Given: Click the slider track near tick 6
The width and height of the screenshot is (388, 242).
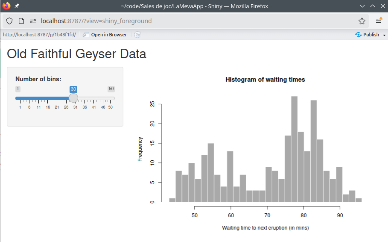Looking at the screenshot, I should pyautogui.click(x=29, y=98).
